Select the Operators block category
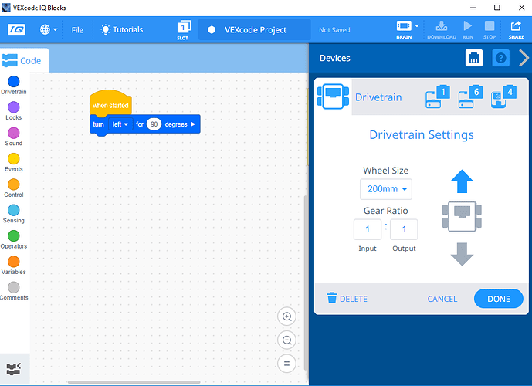The height and width of the screenshot is (386, 532). [14, 239]
